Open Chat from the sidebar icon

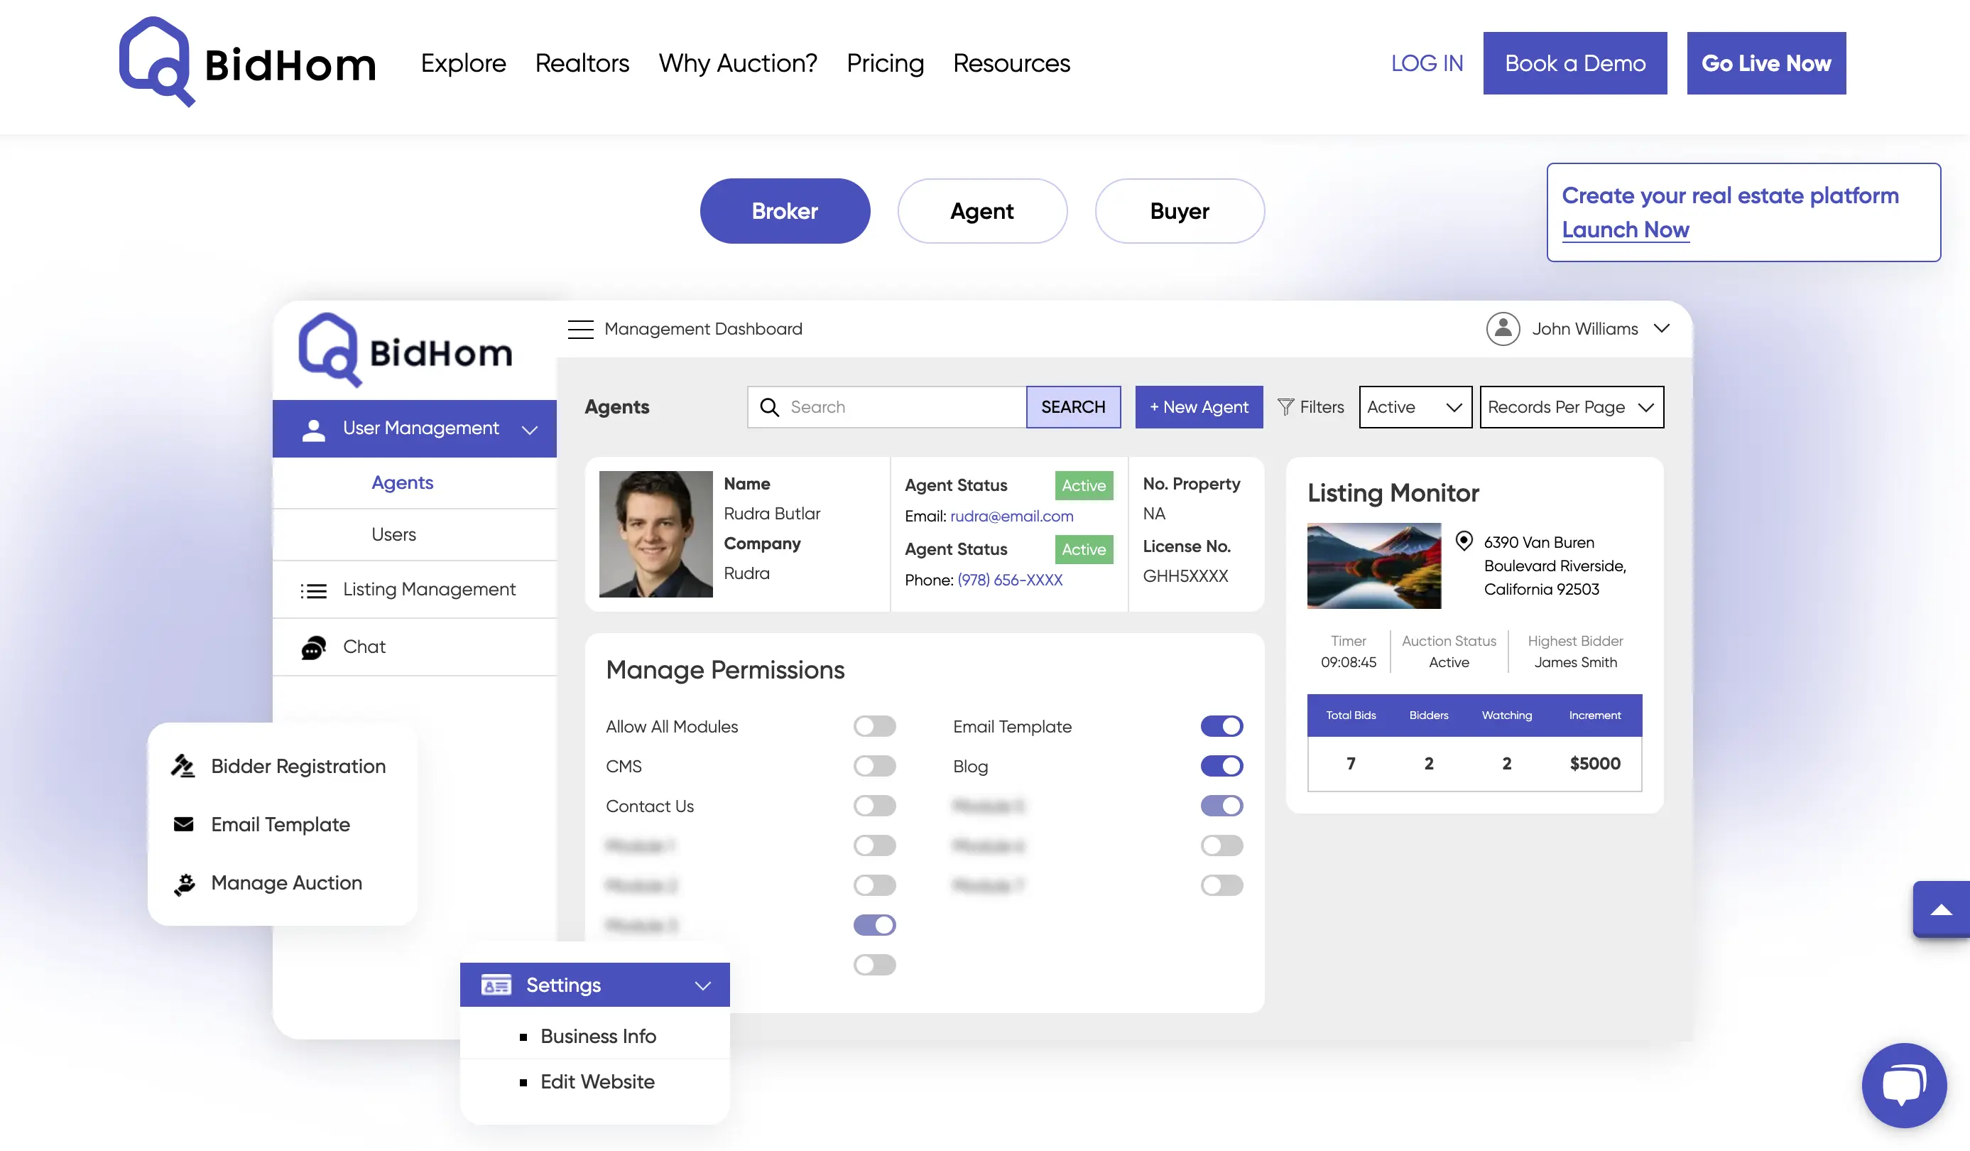click(x=313, y=647)
